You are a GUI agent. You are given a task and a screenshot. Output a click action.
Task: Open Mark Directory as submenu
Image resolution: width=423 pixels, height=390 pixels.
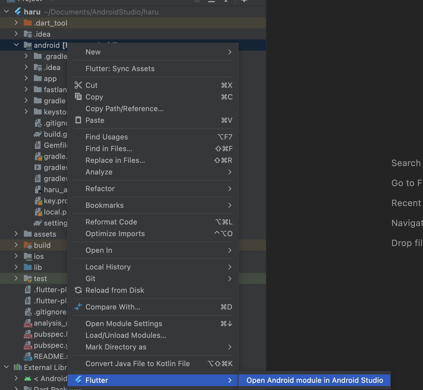coord(153,347)
